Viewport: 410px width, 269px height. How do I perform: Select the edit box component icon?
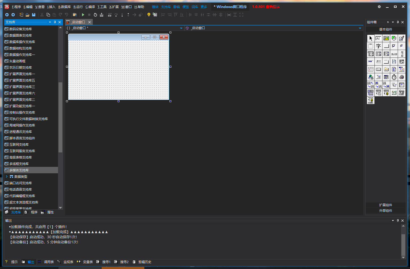(378, 38)
